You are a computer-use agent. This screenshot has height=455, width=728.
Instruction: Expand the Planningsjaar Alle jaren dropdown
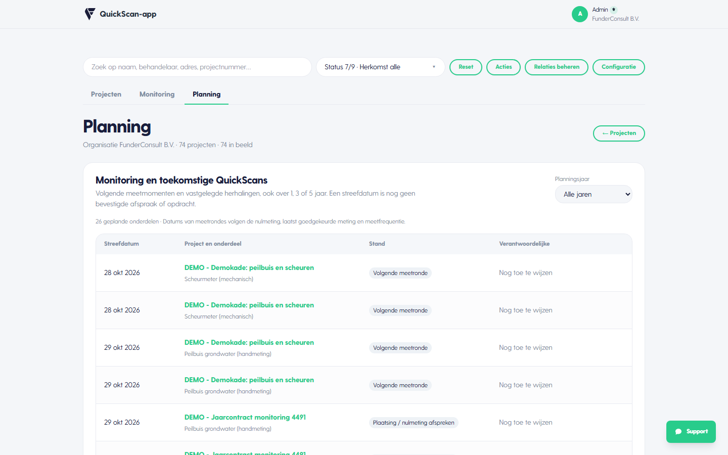594,194
